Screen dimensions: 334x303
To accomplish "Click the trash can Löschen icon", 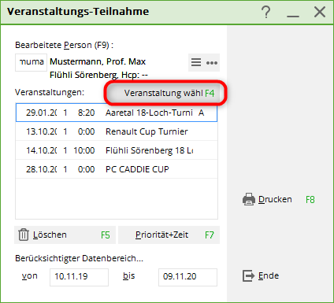I will [x=24, y=235].
